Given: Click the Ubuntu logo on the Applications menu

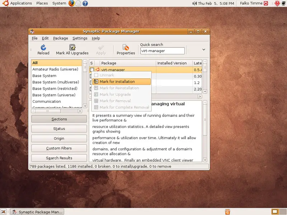Looking at the screenshot, I should (x=5, y=3).
